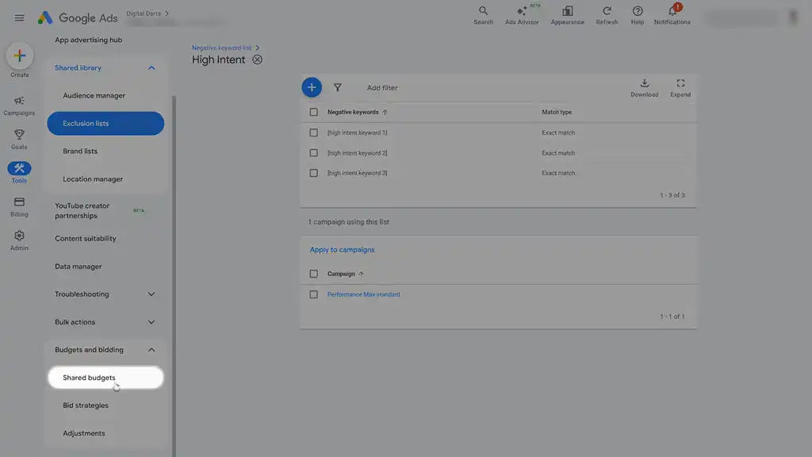Screen dimensions: 812x457
Task: Click the Create plus button
Action: 20,56
